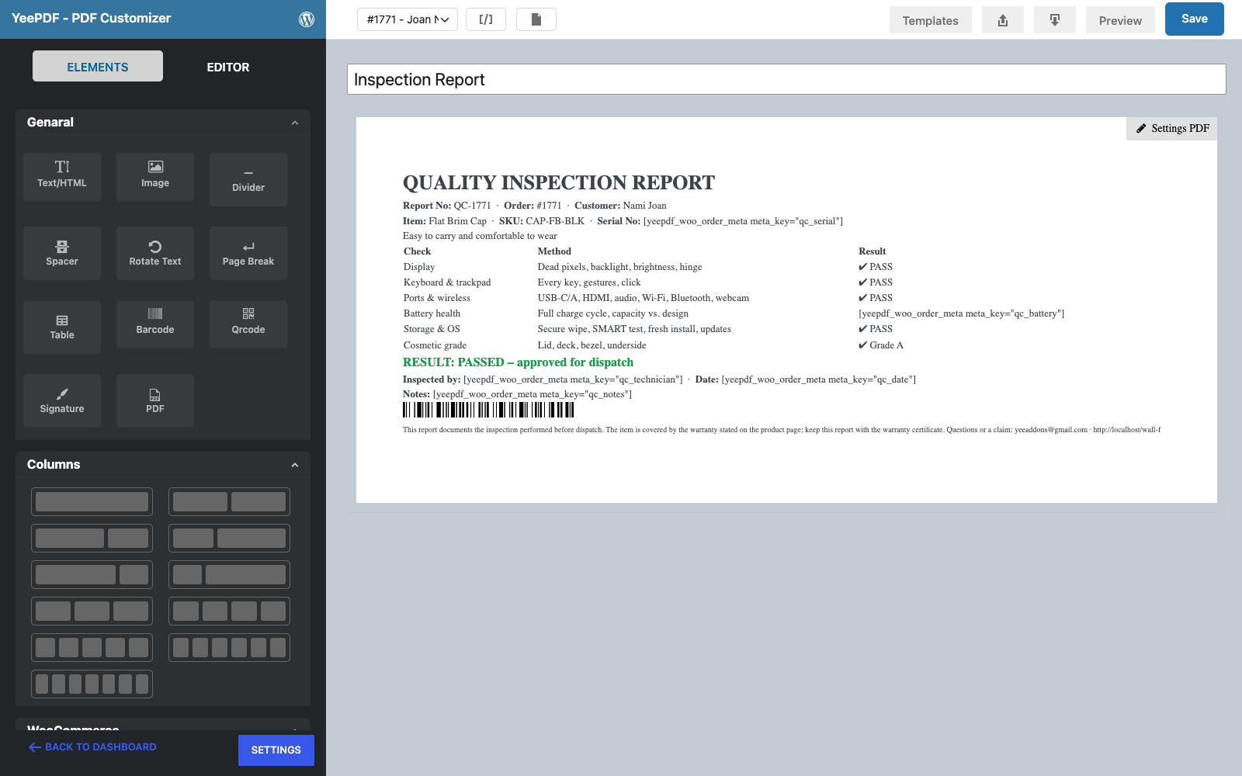Click the Battery health row text

click(x=432, y=314)
